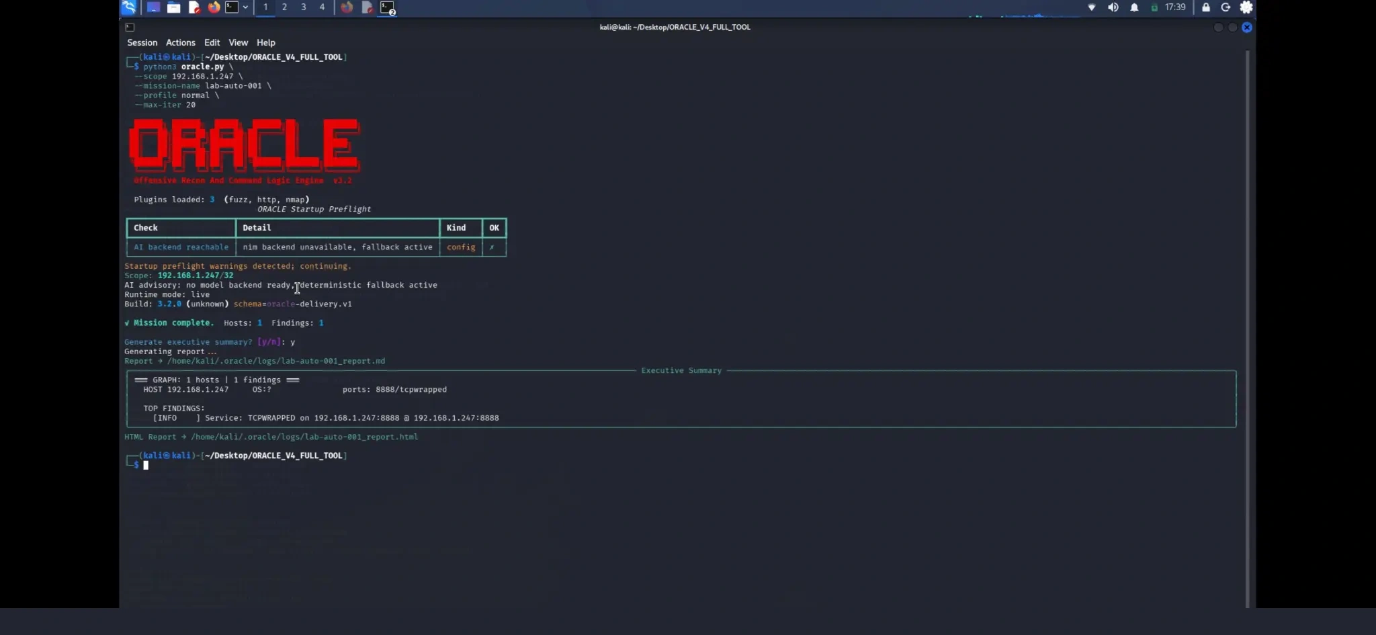Click the lab-auto-001_report.md path
This screenshot has height=635, width=1376.
pos(276,361)
